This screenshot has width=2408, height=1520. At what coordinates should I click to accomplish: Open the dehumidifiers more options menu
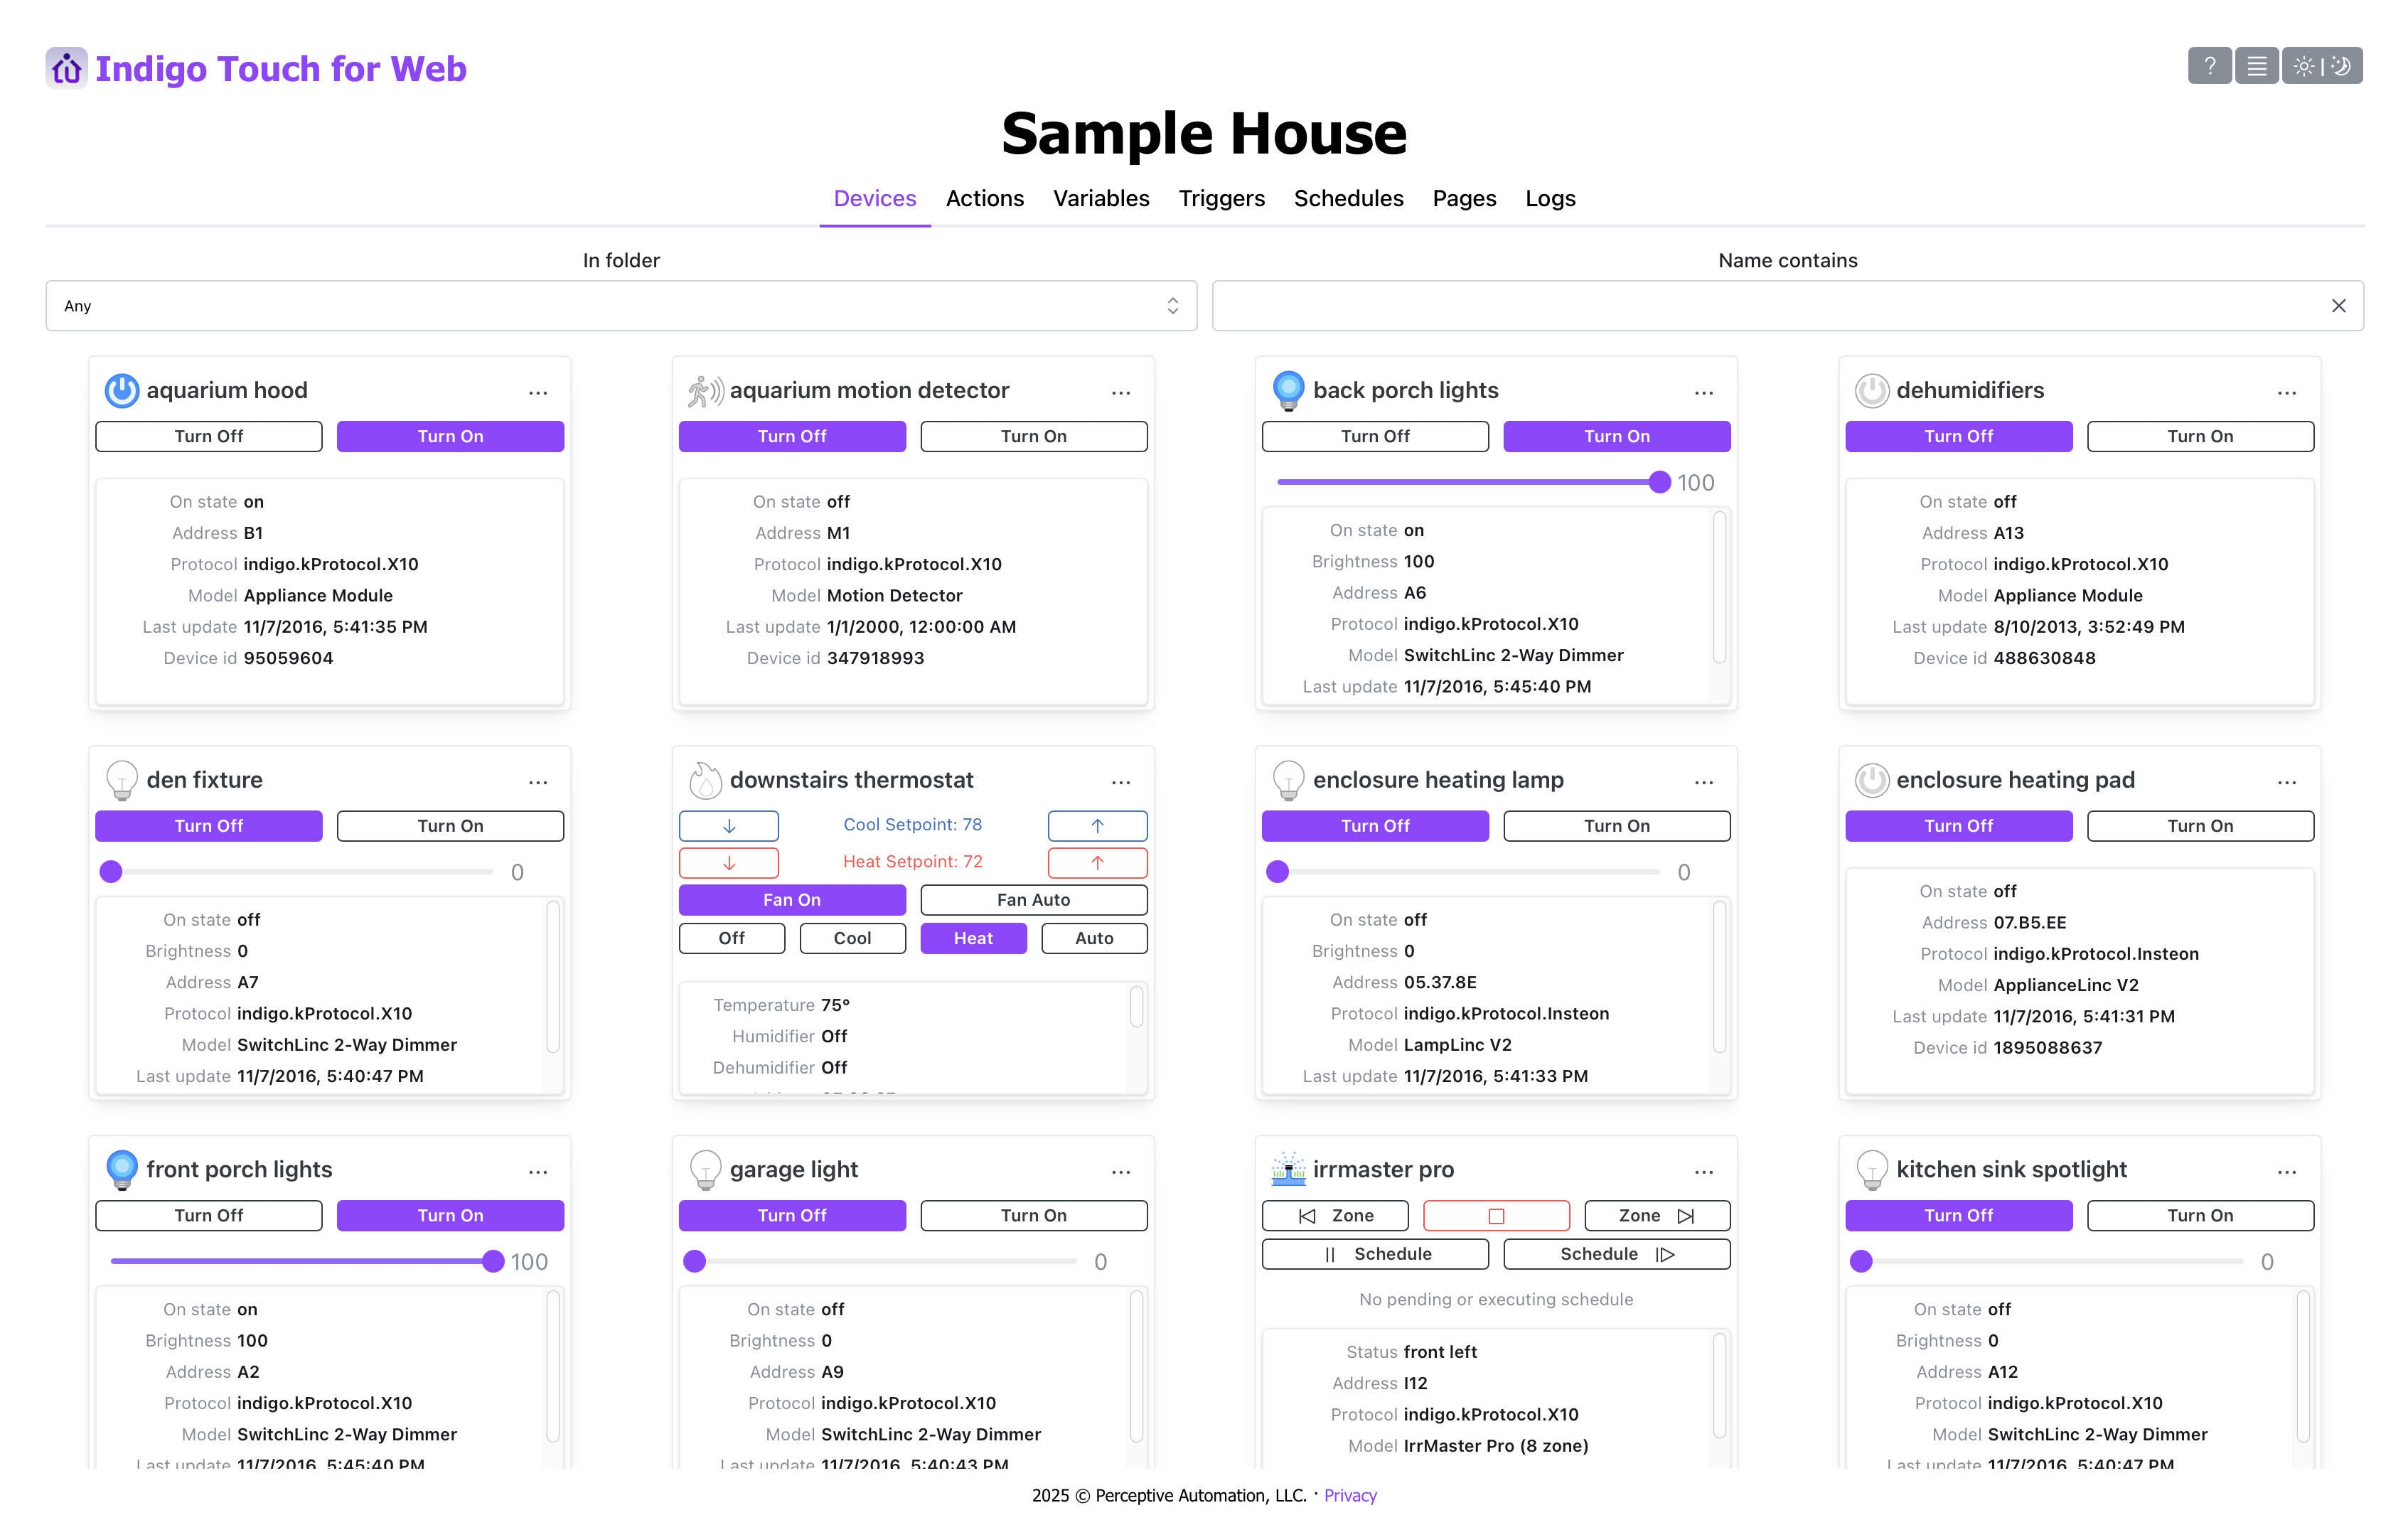click(x=2287, y=393)
